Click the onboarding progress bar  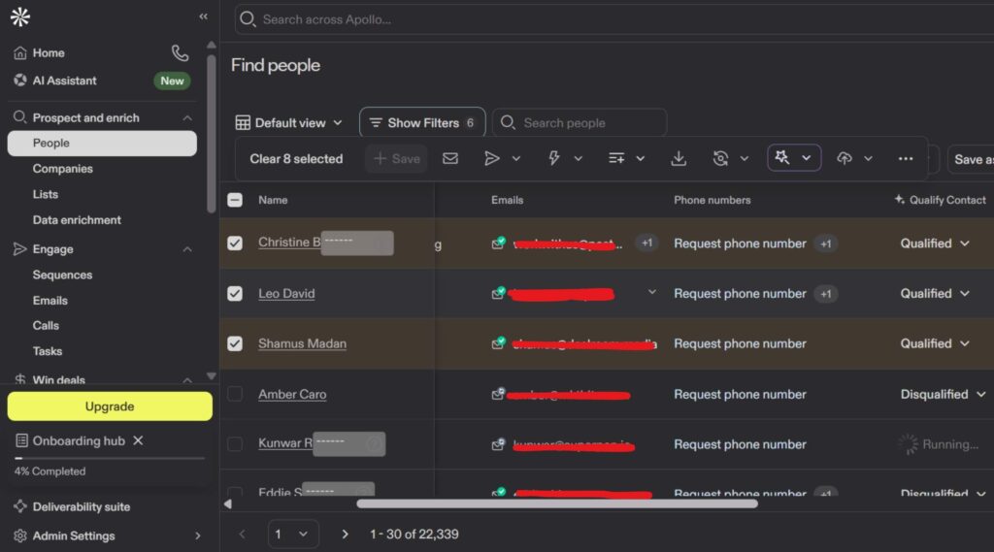(109, 458)
